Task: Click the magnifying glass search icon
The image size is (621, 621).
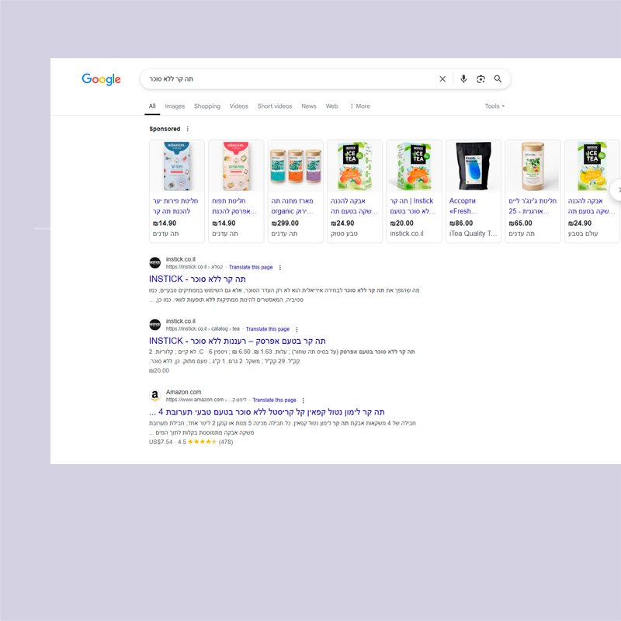Action: tap(498, 79)
